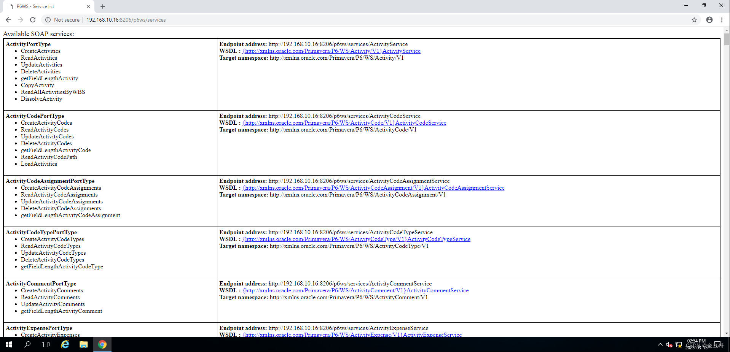The image size is (730, 352).
Task: Open a new browser tab
Action: click(102, 6)
